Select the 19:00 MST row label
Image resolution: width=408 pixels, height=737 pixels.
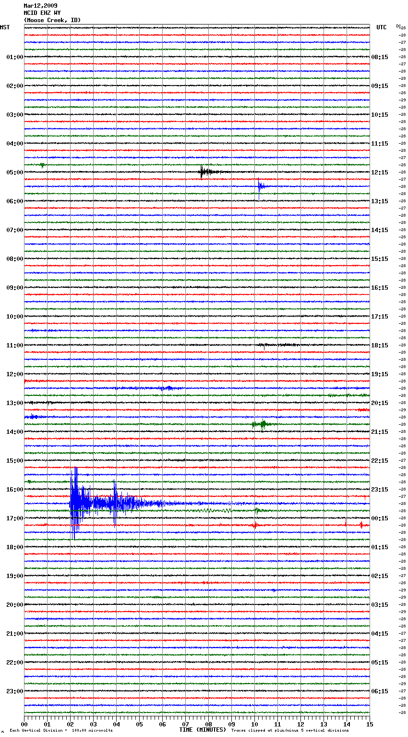pos(15,576)
